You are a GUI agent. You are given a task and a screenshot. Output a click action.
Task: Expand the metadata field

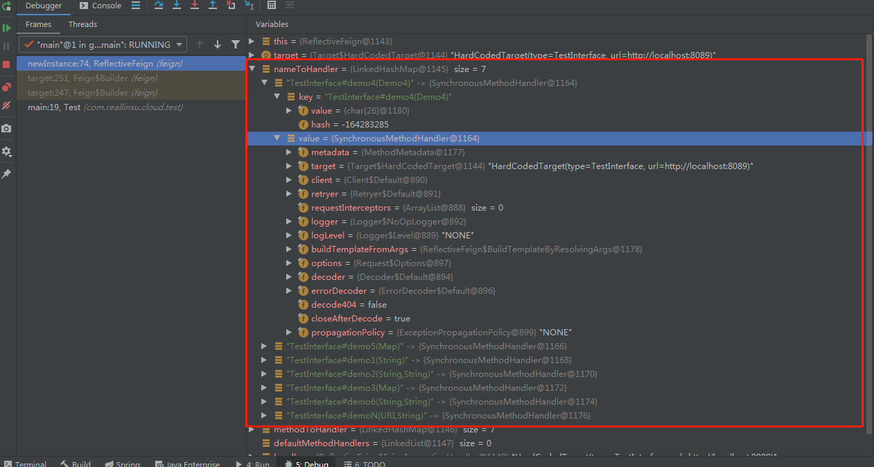(289, 152)
